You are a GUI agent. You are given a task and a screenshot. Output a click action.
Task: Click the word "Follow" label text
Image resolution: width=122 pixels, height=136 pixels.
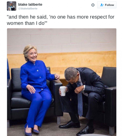point(109,5)
